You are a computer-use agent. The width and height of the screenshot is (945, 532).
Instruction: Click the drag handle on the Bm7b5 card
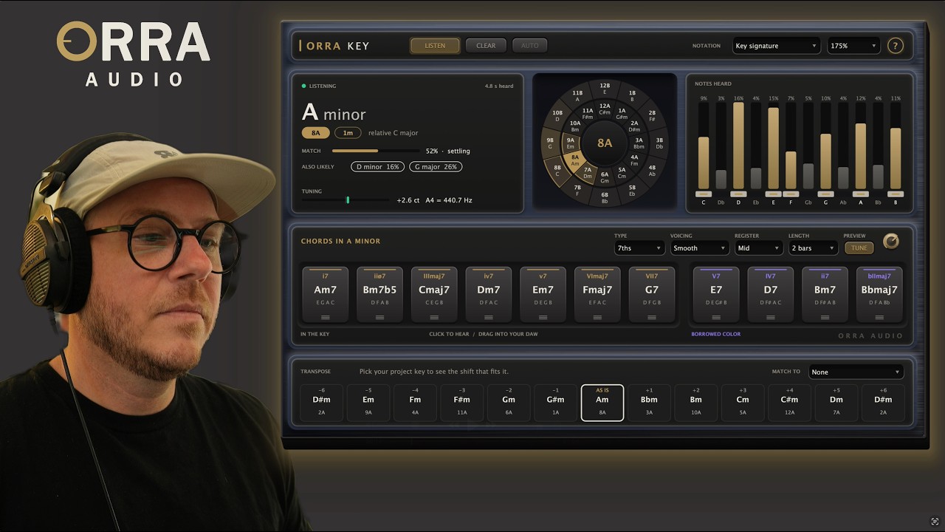pyautogui.click(x=379, y=318)
